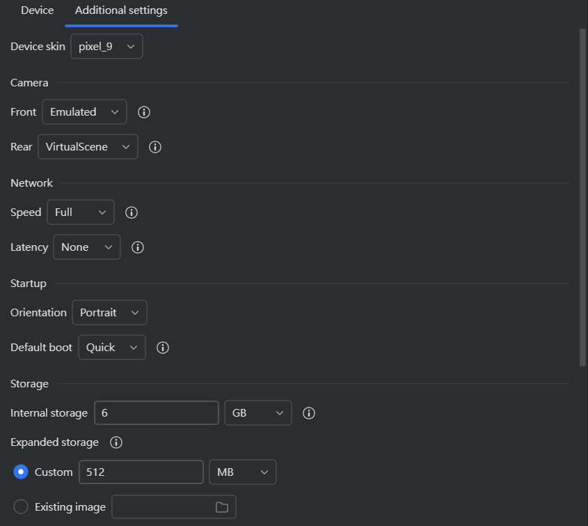Show info for network Speed
The image size is (588, 526).
tap(131, 212)
